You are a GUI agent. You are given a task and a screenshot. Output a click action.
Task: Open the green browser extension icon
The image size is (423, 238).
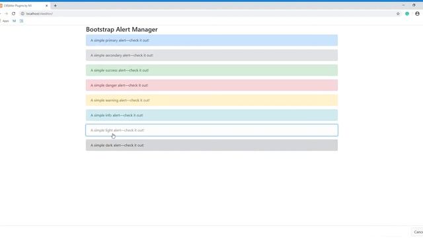click(407, 13)
